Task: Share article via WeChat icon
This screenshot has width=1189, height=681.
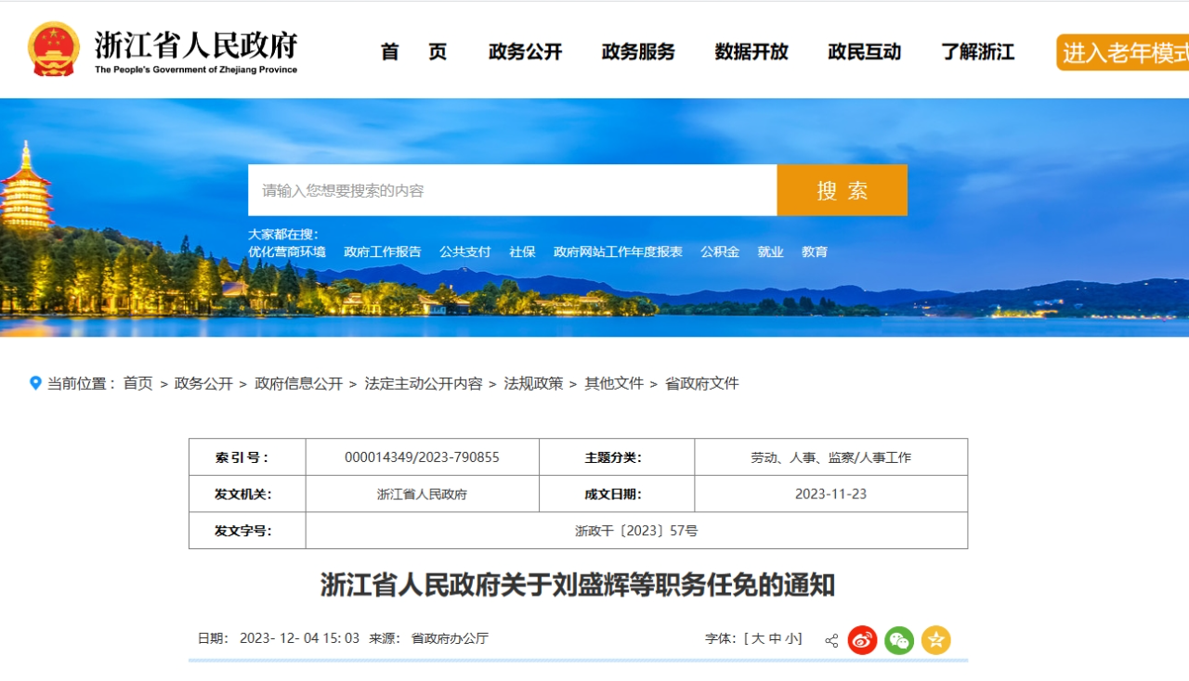Action: coord(898,640)
